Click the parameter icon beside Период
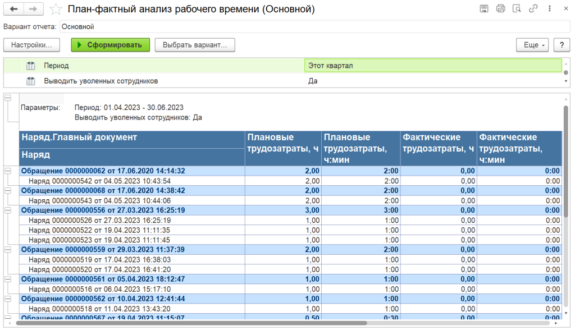The image size is (575, 330). [31, 66]
